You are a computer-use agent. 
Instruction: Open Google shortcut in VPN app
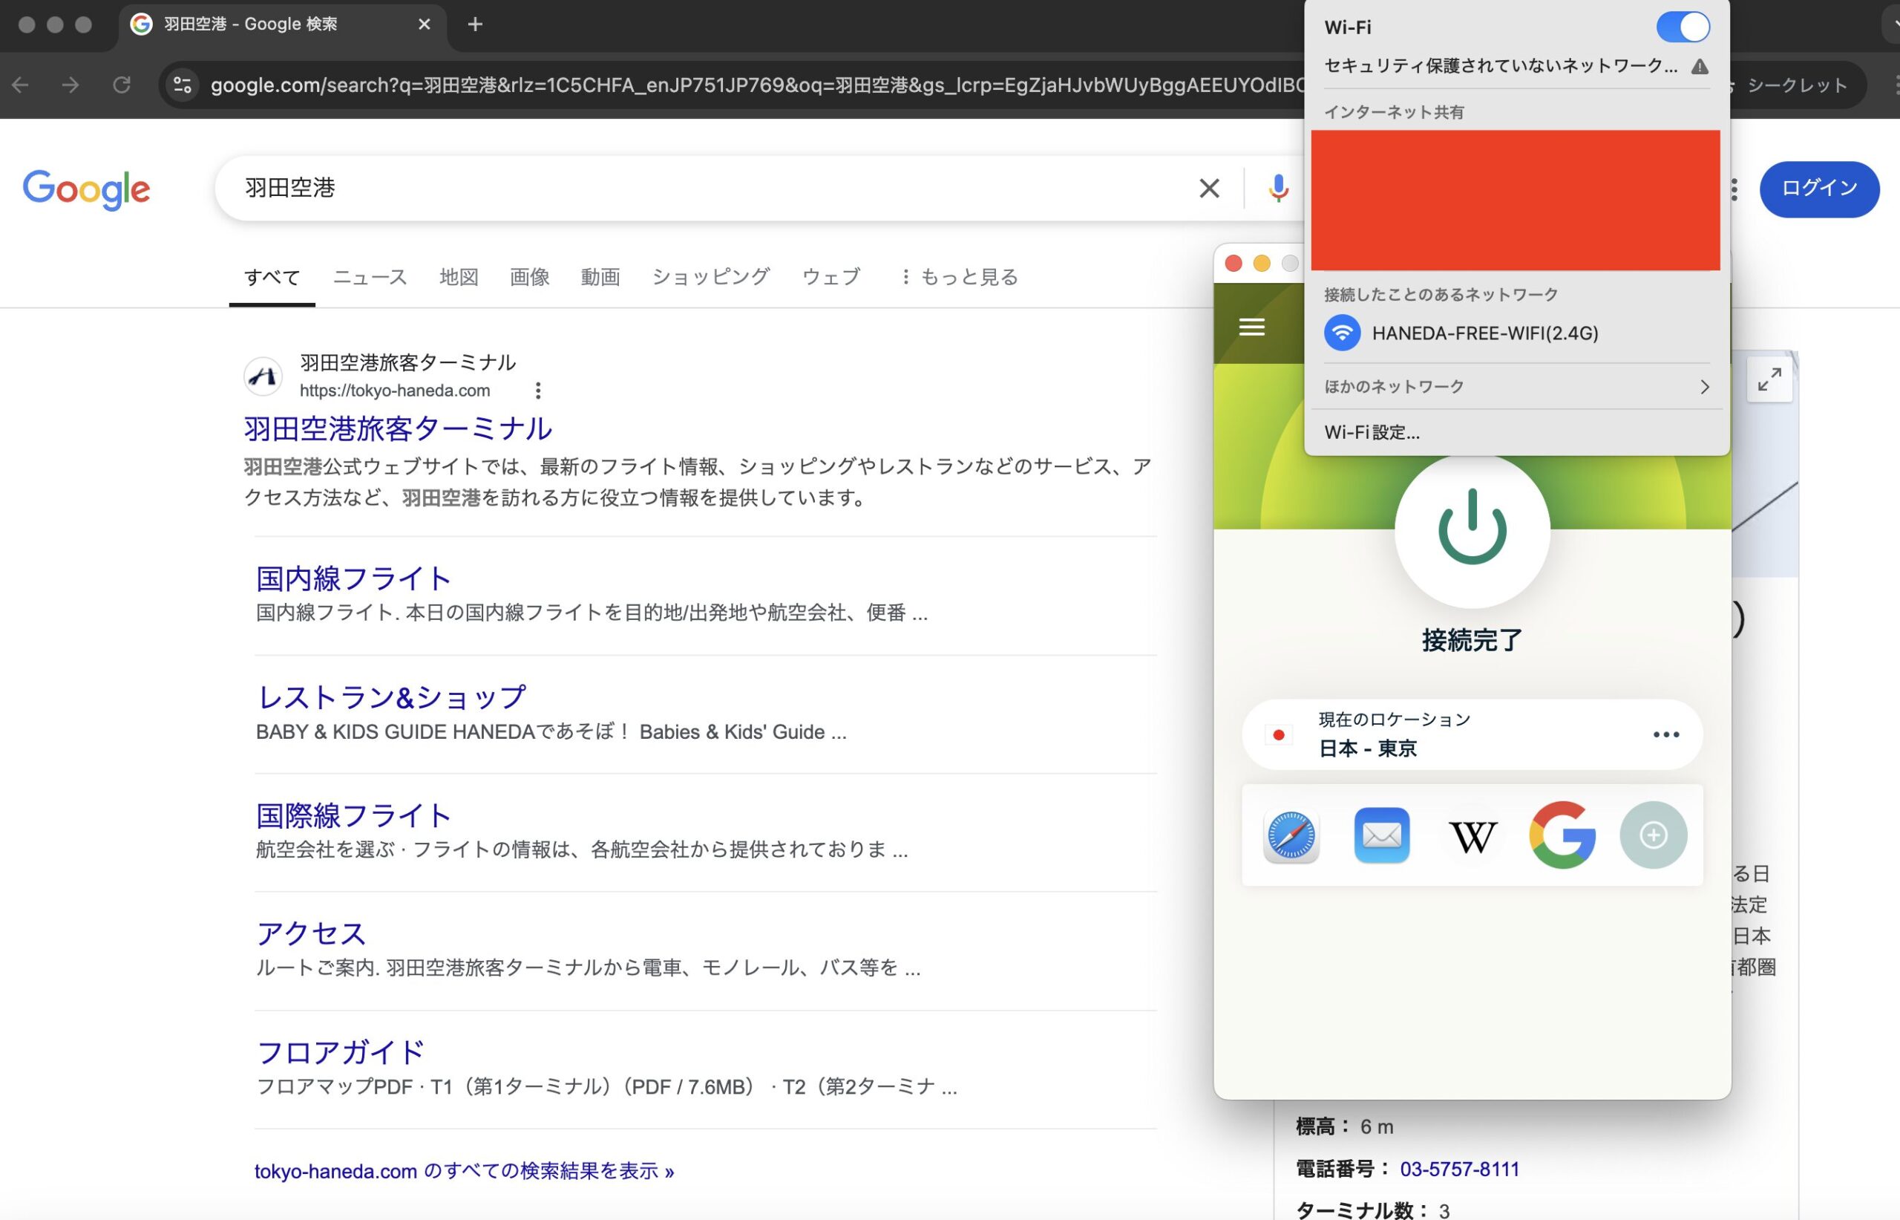[x=1563, y=835]
